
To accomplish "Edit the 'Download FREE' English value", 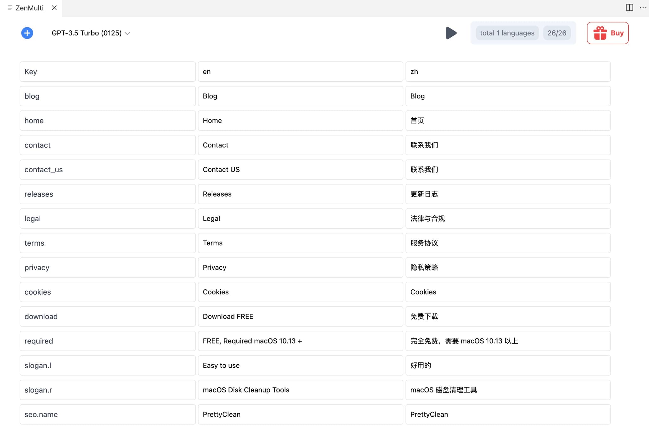I will tap(300, 316).
